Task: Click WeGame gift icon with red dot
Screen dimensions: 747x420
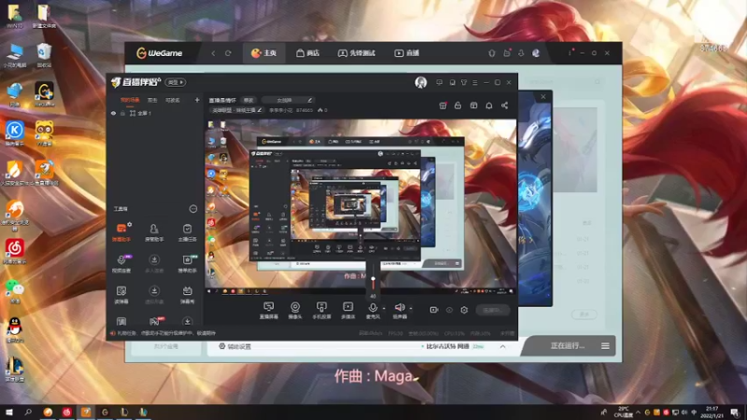Action: coord(507,53)
